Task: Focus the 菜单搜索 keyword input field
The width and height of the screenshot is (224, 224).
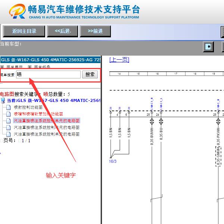Action: click(x=48, y=74)
